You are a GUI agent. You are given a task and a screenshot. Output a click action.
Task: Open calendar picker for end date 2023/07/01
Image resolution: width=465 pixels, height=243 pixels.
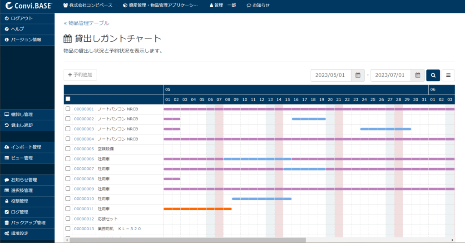418,75
